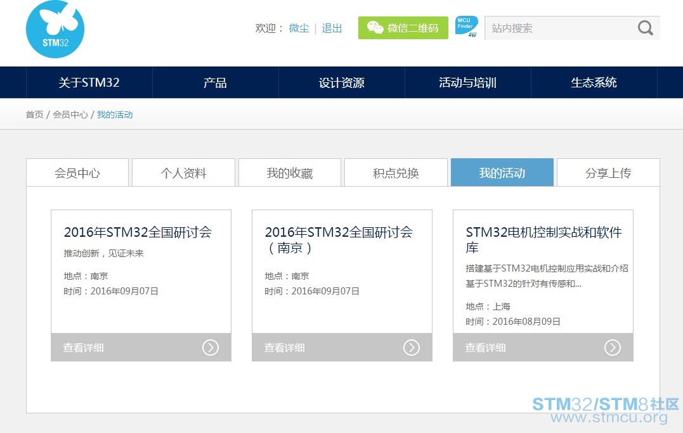This screenshot has width=683, height=433.
Task: Open the 生态系统 menu
Action: click(x=594, y=82)
